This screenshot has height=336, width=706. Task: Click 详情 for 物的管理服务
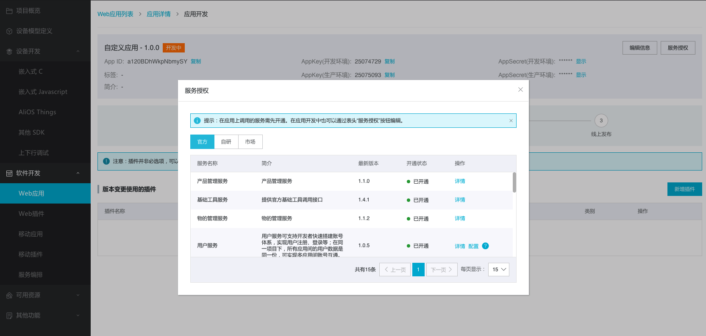pyautogui.click(x=460, y=218)
